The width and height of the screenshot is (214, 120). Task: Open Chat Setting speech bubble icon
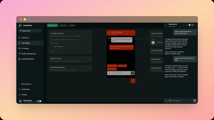(20, 43)
